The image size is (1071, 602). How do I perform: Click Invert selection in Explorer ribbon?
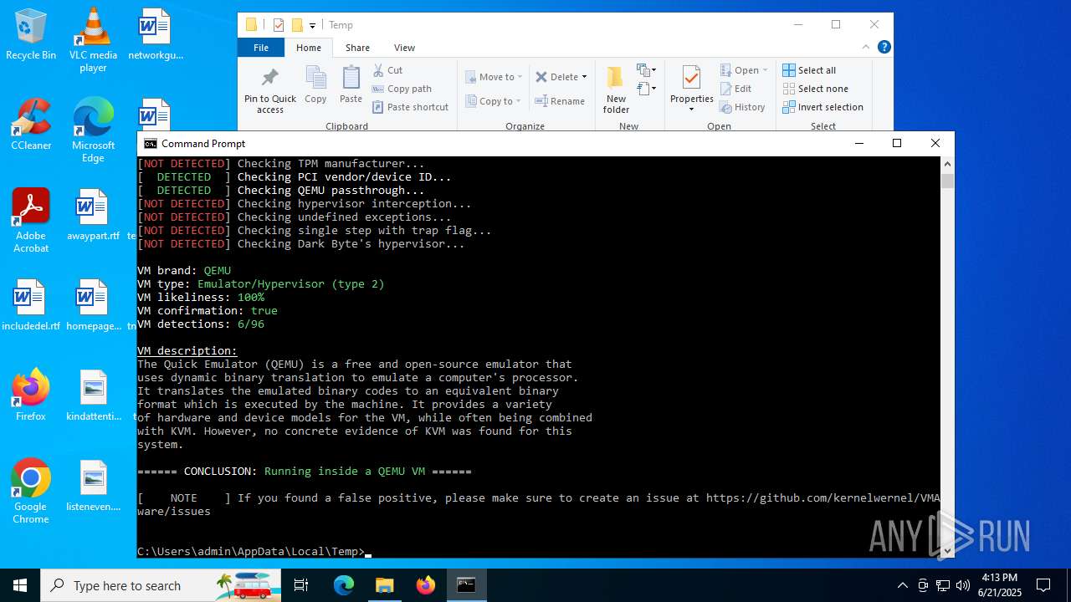click(822, 107)
